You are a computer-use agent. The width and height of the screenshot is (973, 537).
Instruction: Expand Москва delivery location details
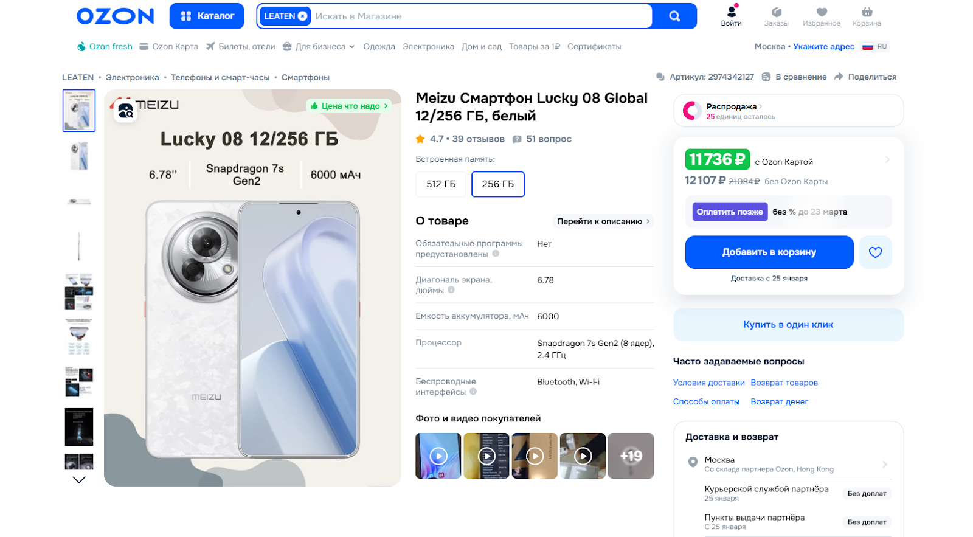(x=884, y=464)
